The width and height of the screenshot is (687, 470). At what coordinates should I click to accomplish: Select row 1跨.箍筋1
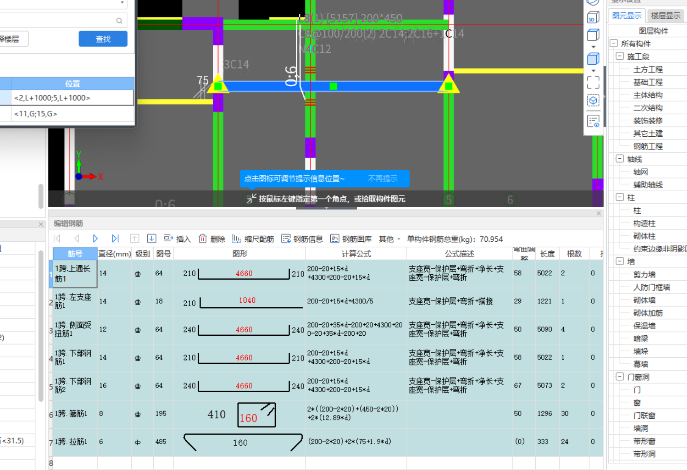click(75, 413)
